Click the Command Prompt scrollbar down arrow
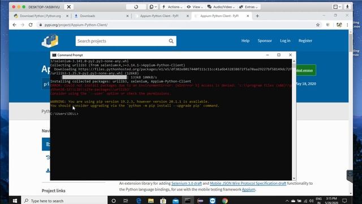The height and width of the screenshot is (204, 362). pos(294,178)
